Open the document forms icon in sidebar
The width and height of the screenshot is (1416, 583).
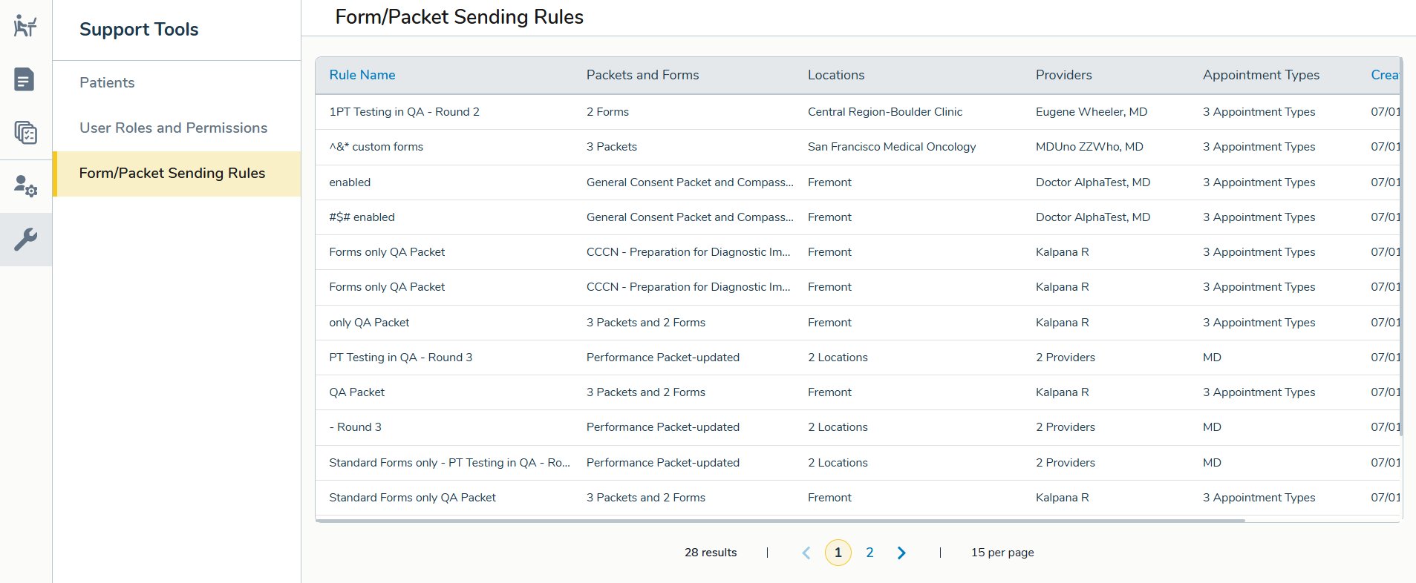25,79
